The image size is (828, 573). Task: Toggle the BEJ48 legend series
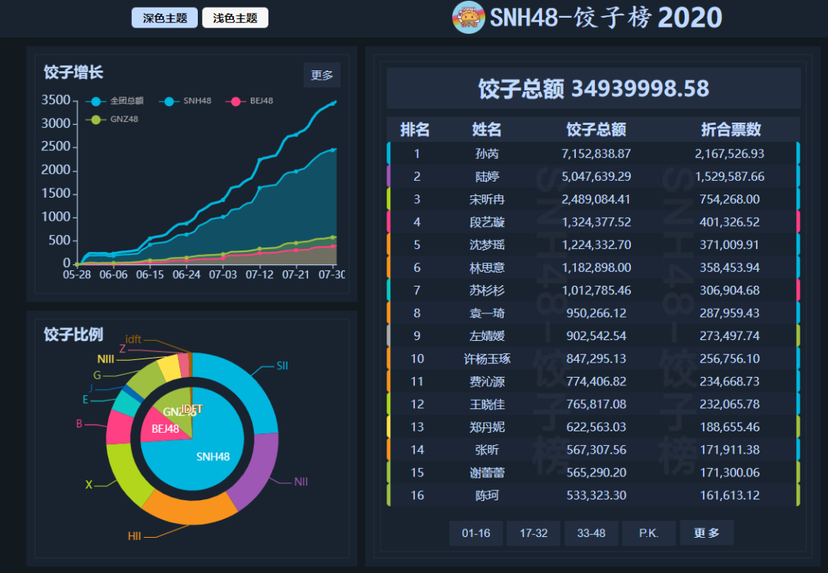pyautogui.click(x=250, y=101)
